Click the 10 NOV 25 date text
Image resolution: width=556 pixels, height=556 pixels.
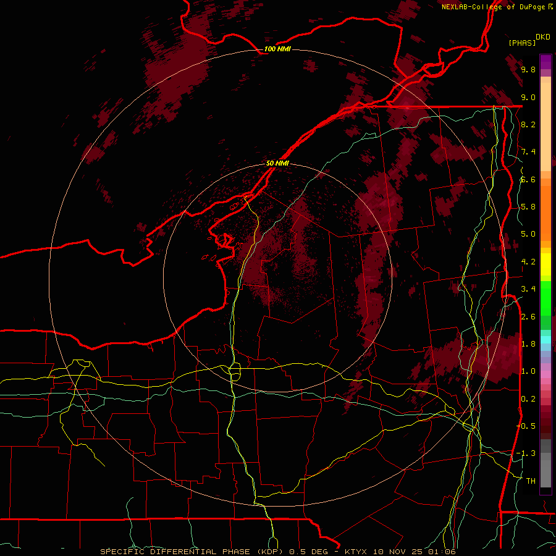click(398, 552)
